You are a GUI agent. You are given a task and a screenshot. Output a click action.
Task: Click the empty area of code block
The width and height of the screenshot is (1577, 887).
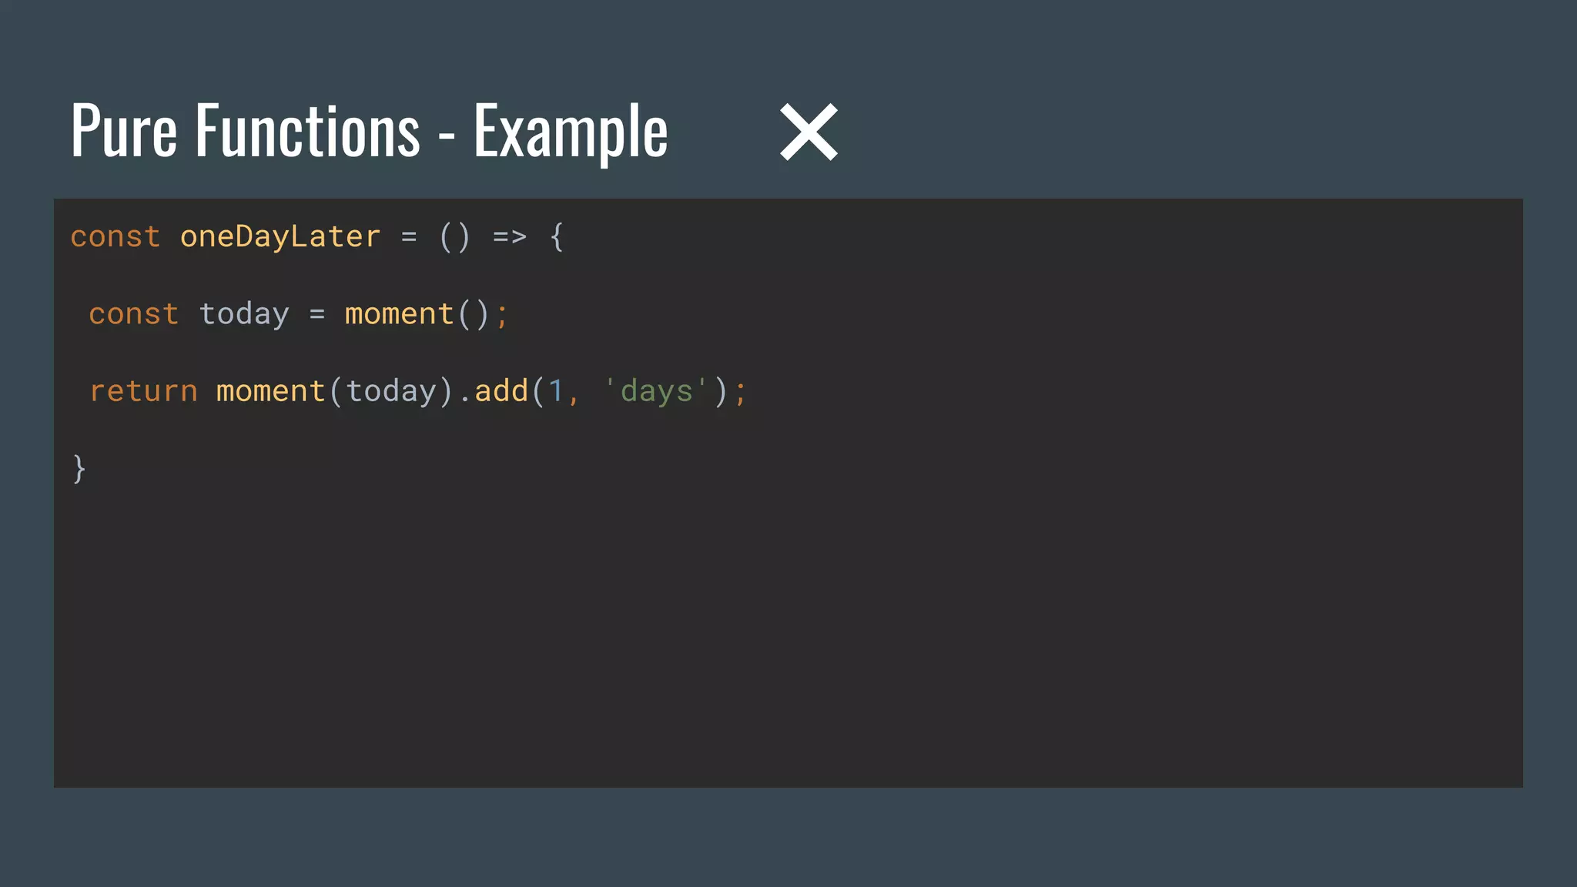(x=924, y=616)
